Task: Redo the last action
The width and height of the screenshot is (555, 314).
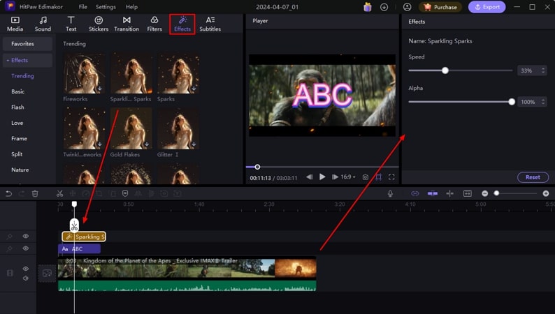Action: tap(22, 193)
